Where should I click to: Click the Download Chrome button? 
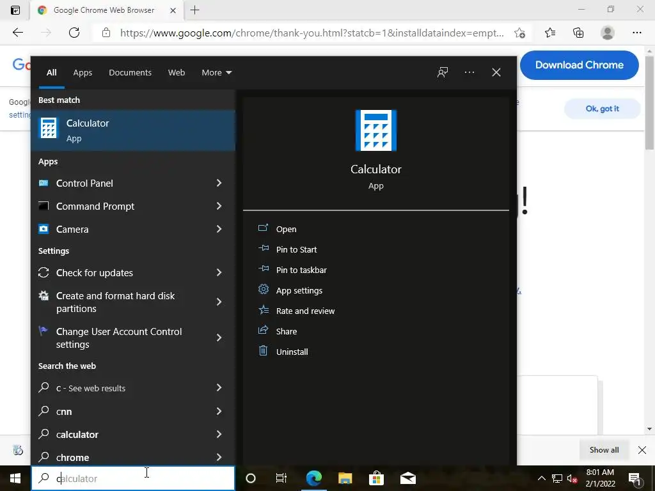(580, 65)
